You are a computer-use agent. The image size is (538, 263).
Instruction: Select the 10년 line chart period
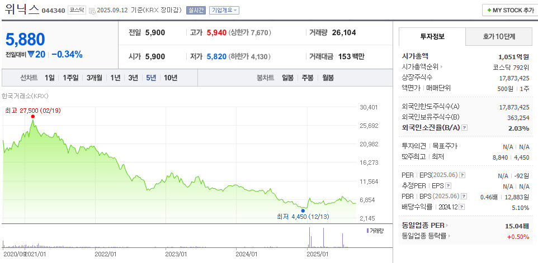point(171,78)
